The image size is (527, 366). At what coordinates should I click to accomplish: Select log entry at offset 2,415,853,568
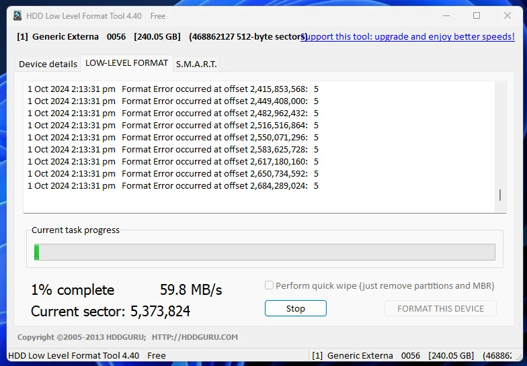173,89
